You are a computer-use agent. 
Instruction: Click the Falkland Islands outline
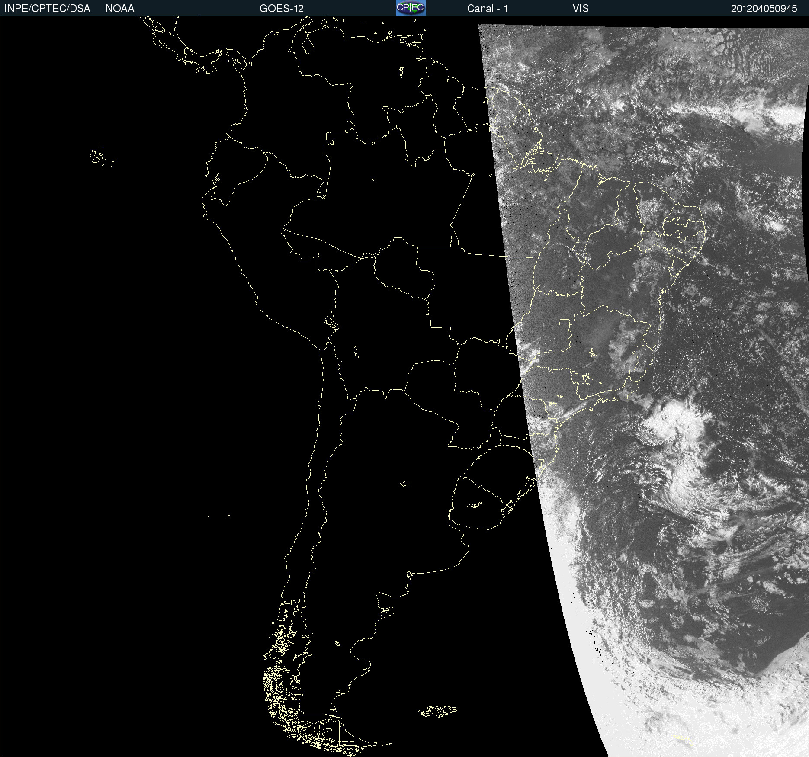(438, 711)
